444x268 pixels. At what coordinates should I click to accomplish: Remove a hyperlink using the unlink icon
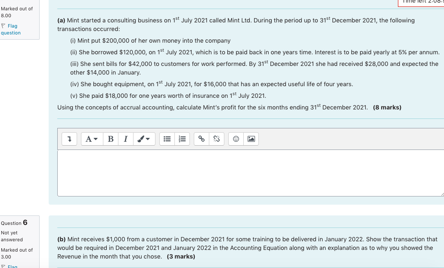(217, 139)
